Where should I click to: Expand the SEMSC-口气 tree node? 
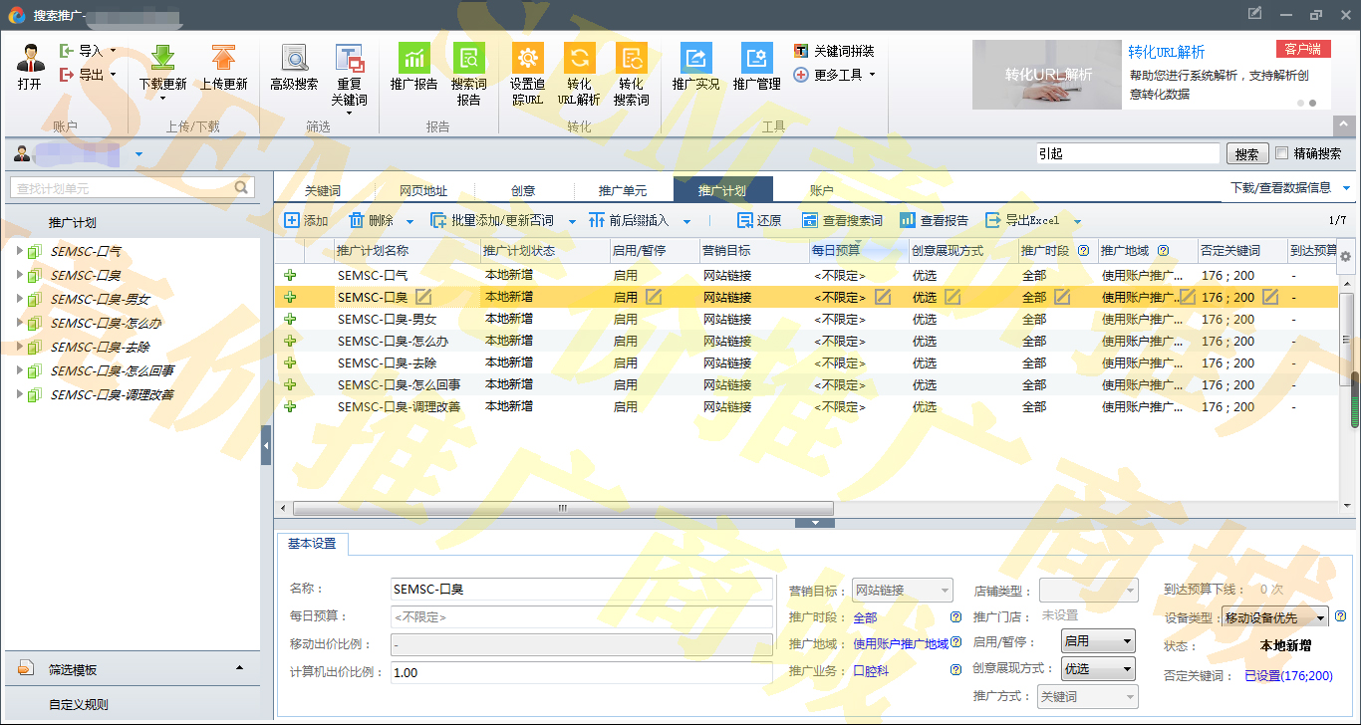[19, 251]
